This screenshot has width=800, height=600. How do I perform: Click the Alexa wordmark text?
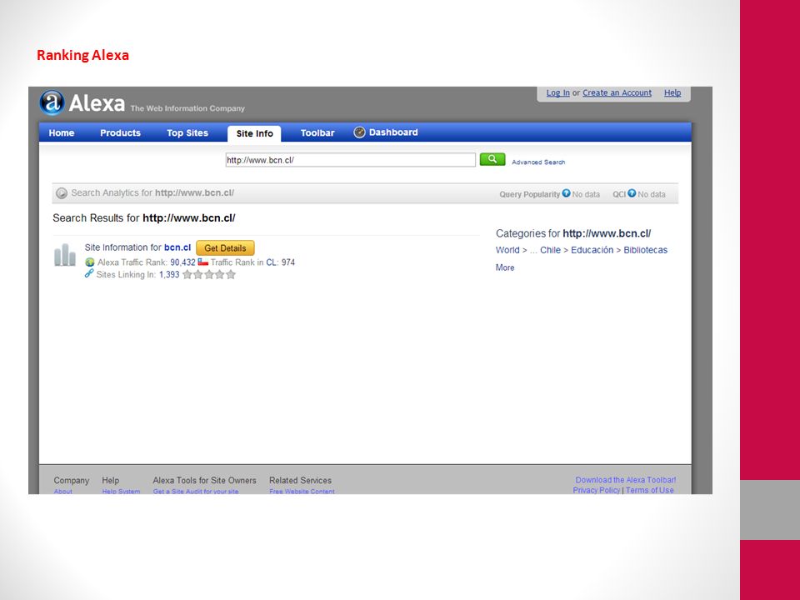click(x=97, y=103)
